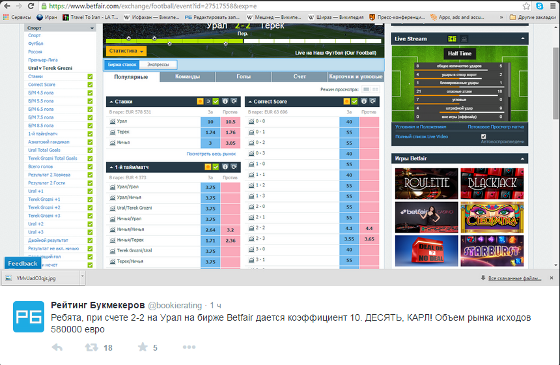
Task: Toggle green checkbox in Correct Score header
Action: coord(354,102)
